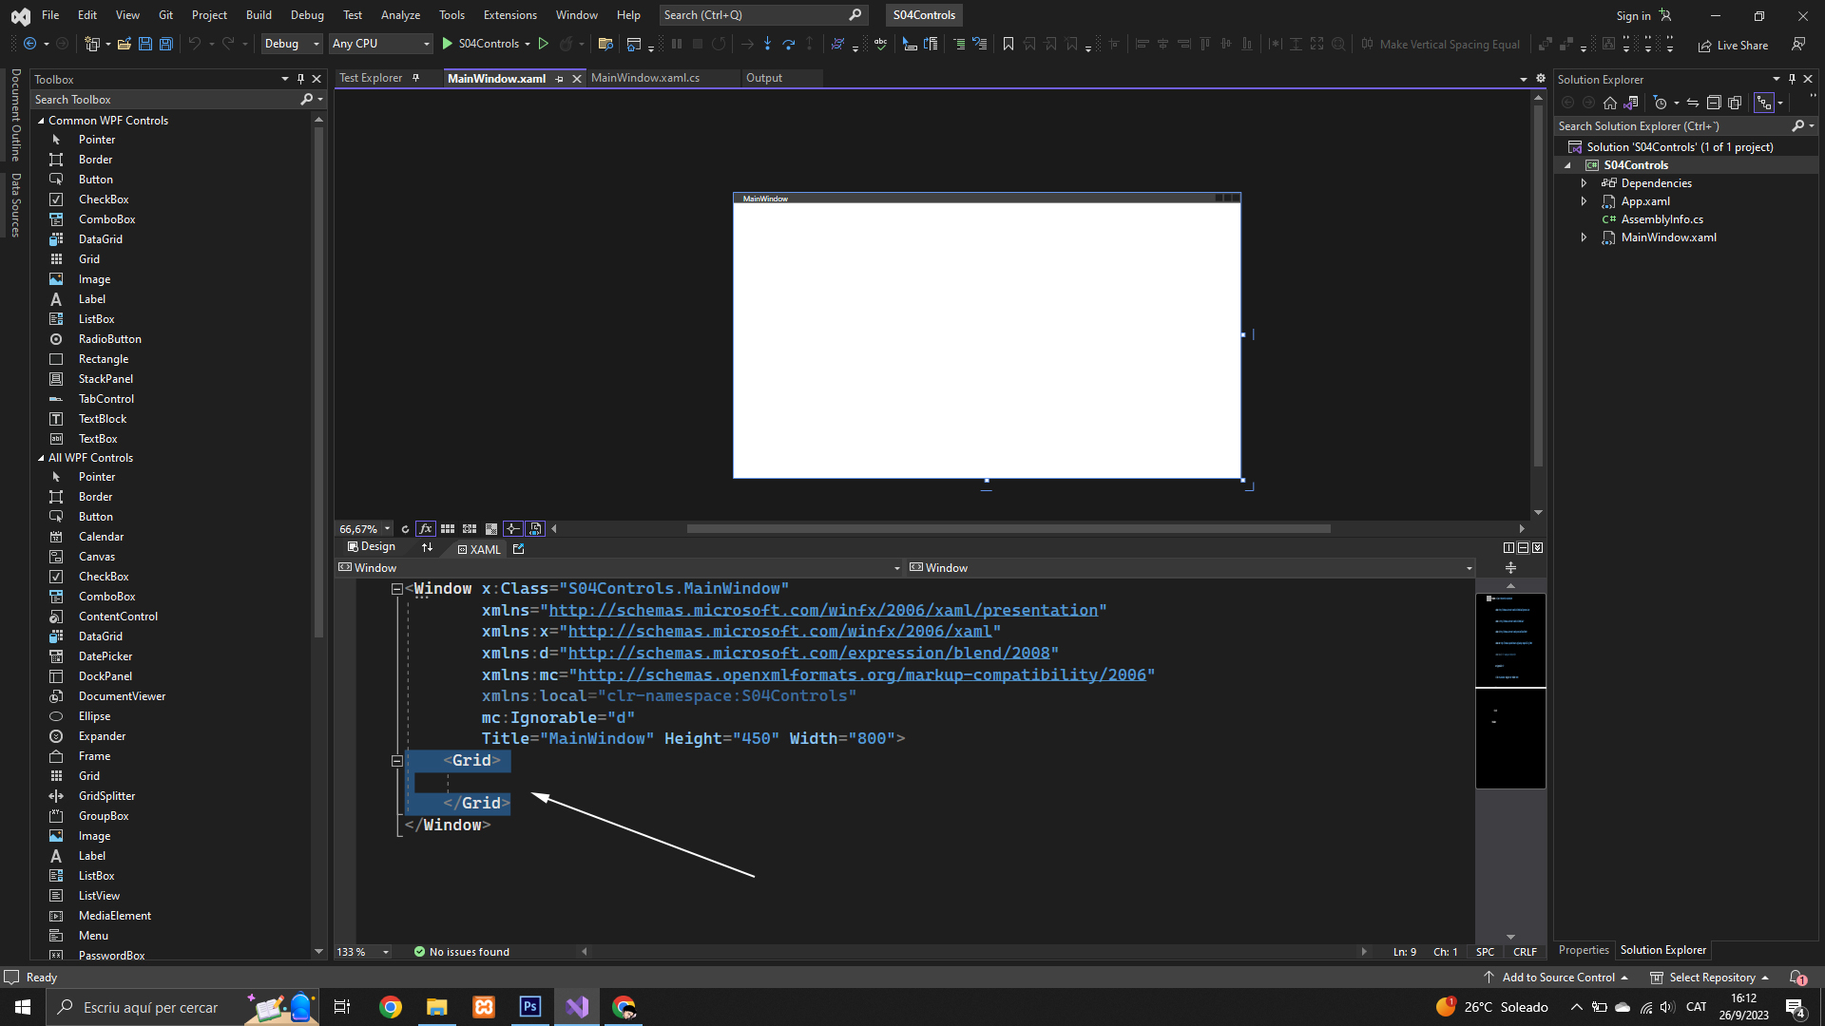Image resolution: width=1825 pixels, height=1026 pixels.
Task: Click the designer horizontal scrollbar
Action: tap(1008, 529)
